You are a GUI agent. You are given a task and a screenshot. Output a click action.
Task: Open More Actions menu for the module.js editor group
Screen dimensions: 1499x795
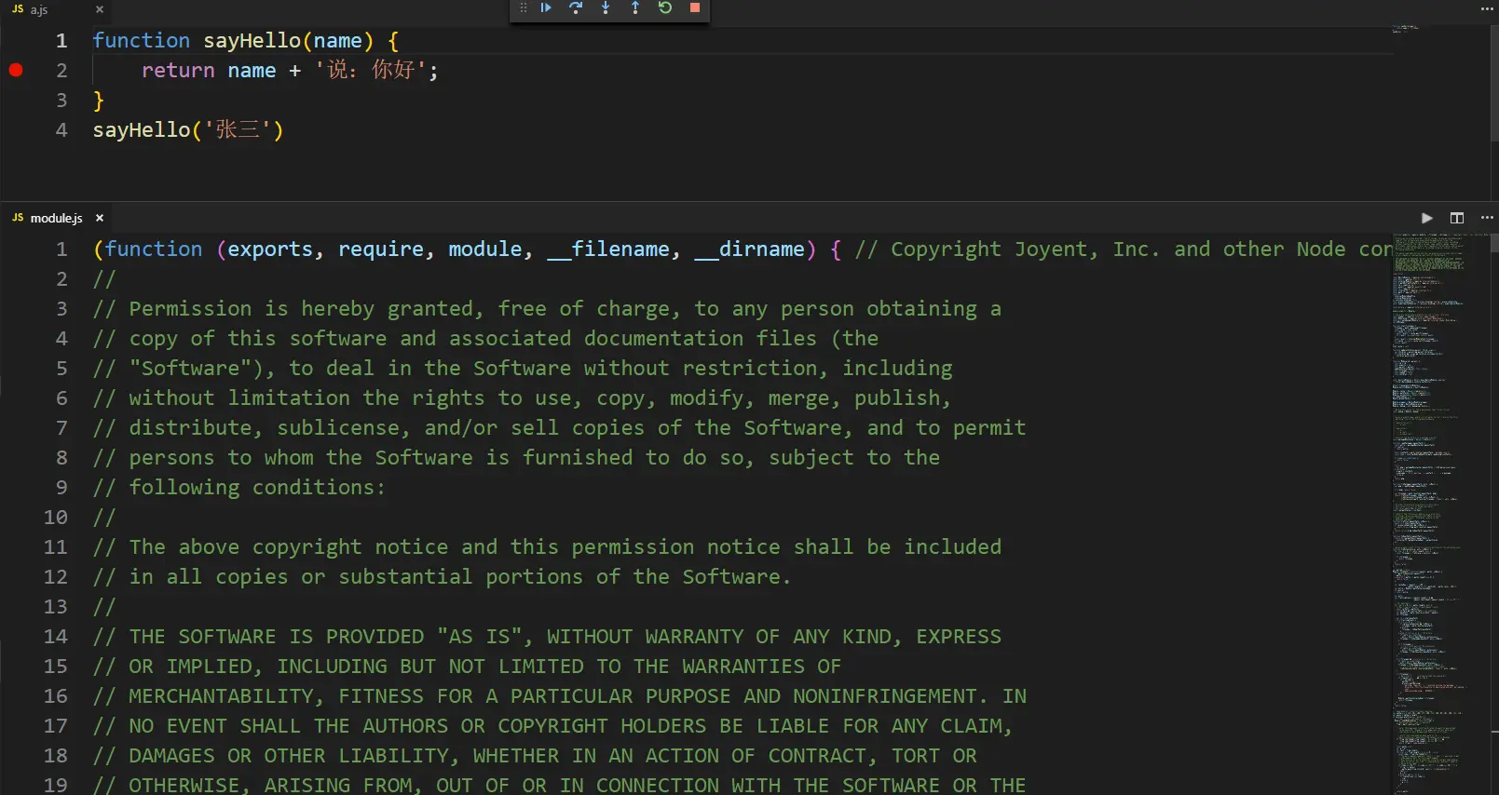pyautogui.click(x=1487, y=218)
